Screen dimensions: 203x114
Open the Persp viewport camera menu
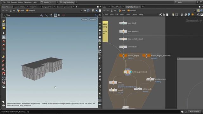pyautogui.click(x=84, y=19)
